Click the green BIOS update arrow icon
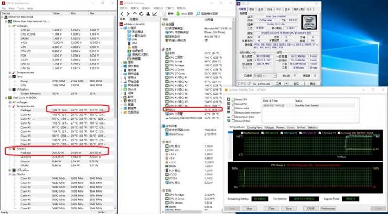388x214 pixels. click(178, 14)
